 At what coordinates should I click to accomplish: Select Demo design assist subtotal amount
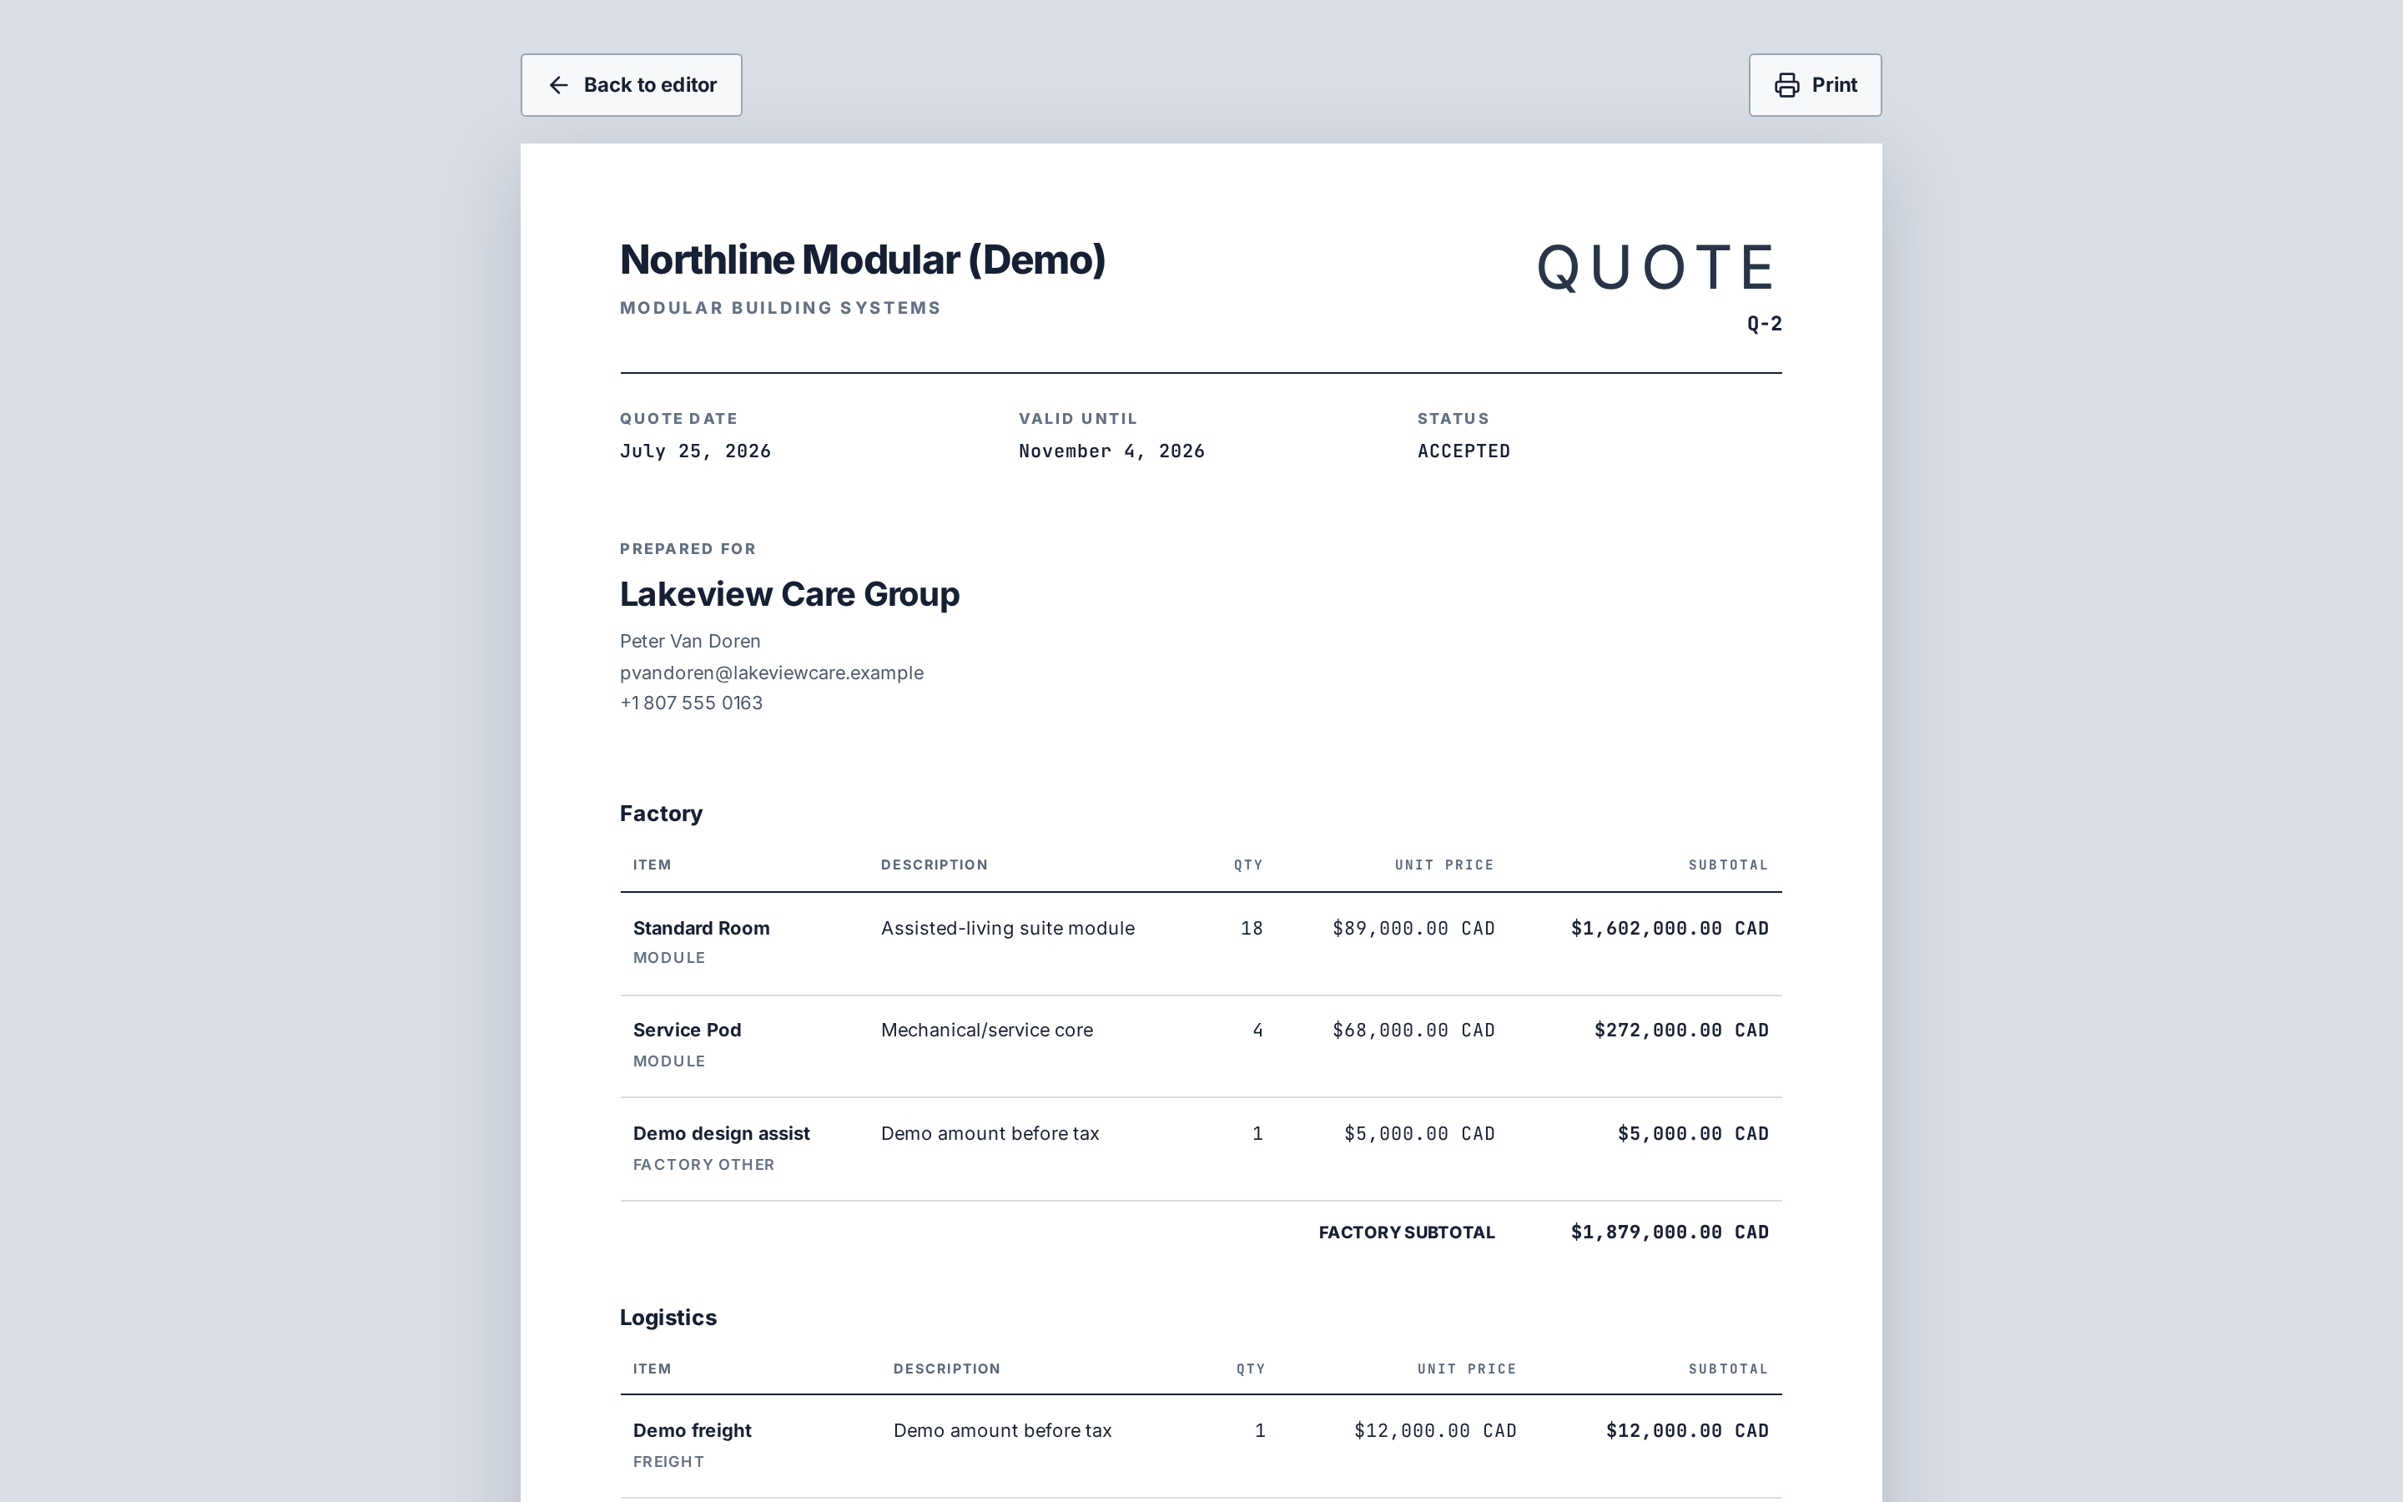coord(1693,1135)
